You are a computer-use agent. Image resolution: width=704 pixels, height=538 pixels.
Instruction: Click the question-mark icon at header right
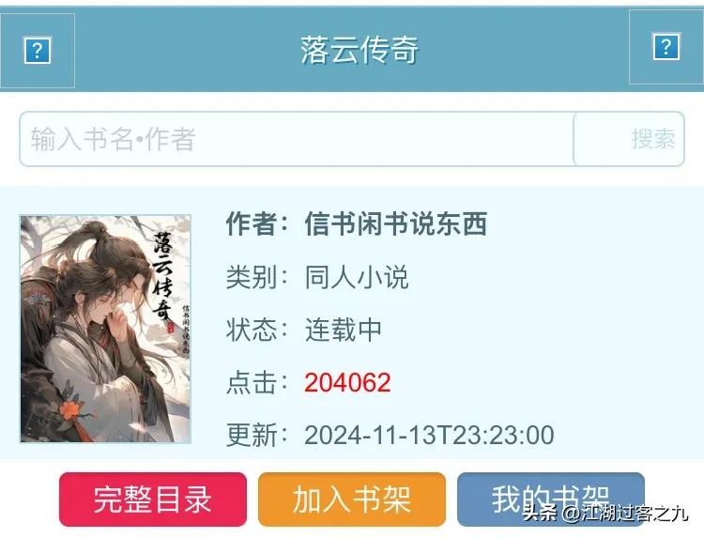point(666,46)
